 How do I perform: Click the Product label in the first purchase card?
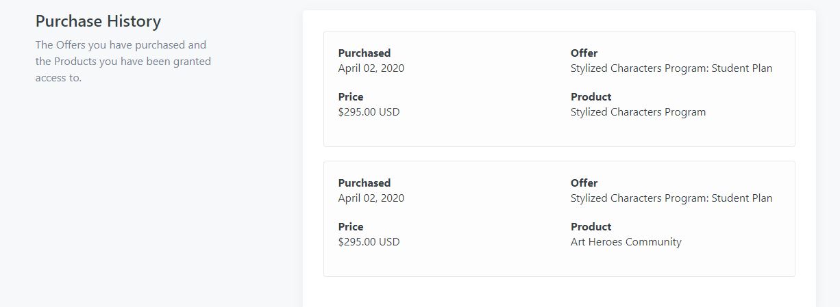coord(591,97)
